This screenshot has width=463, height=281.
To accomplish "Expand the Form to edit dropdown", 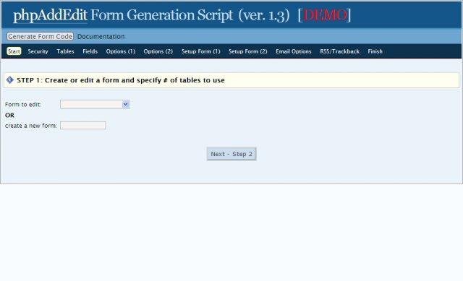I will click(95, 104).
